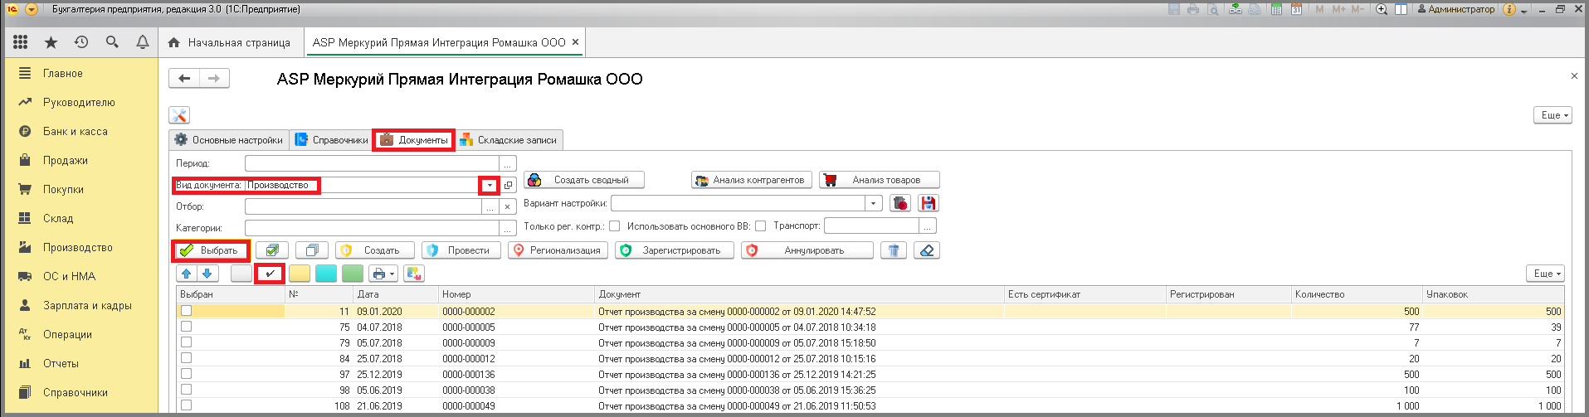Open Еще menu above the table
Viewport: 1589px width, 417px height.
point(1545,274)
